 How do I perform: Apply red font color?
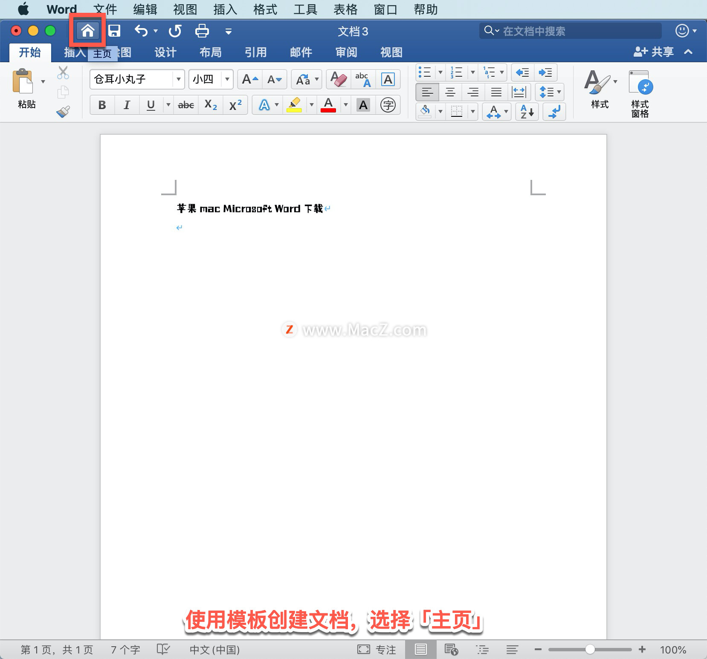coord(328,105)
